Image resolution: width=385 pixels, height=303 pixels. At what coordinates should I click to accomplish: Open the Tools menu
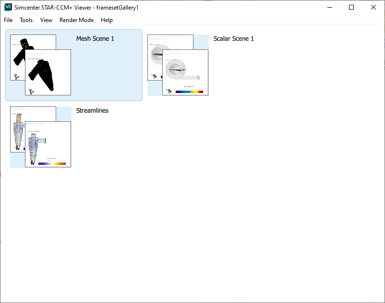pos(26,20)
